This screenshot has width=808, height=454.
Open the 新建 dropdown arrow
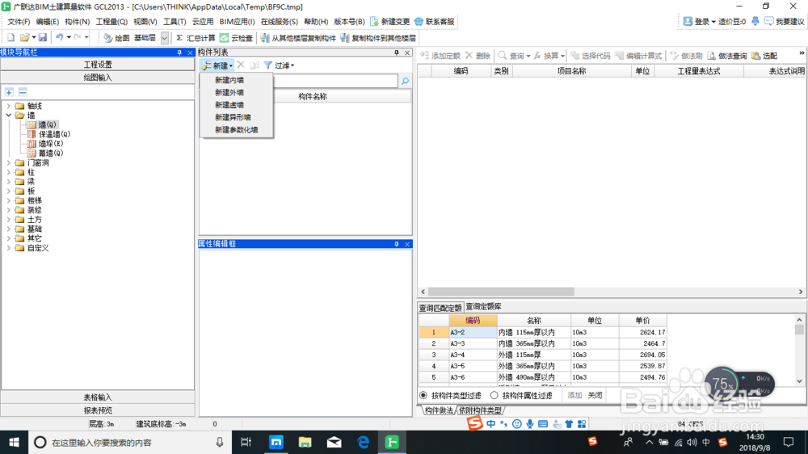(231, 66)
